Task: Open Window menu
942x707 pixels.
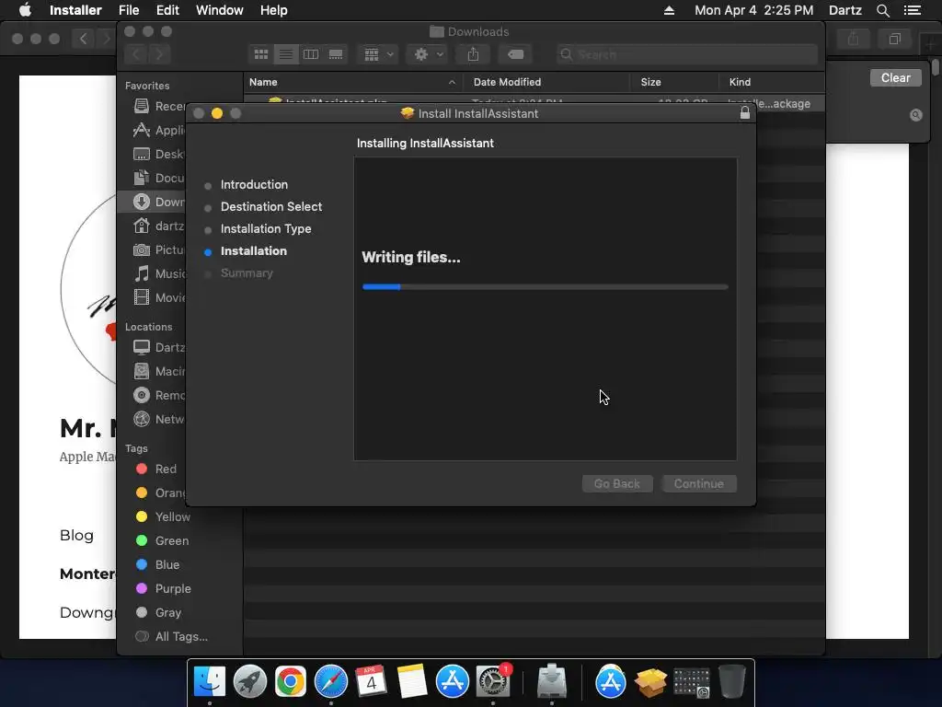Action: (219, 10)
